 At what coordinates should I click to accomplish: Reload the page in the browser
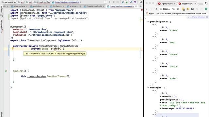pyautogui.click(x=156, y=9)
